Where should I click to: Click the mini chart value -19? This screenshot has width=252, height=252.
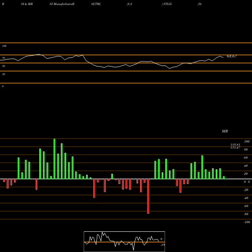(163, 245)
